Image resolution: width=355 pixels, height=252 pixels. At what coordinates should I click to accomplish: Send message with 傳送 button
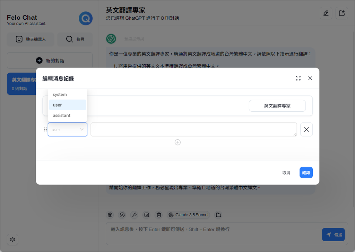[x=333, y=235]
